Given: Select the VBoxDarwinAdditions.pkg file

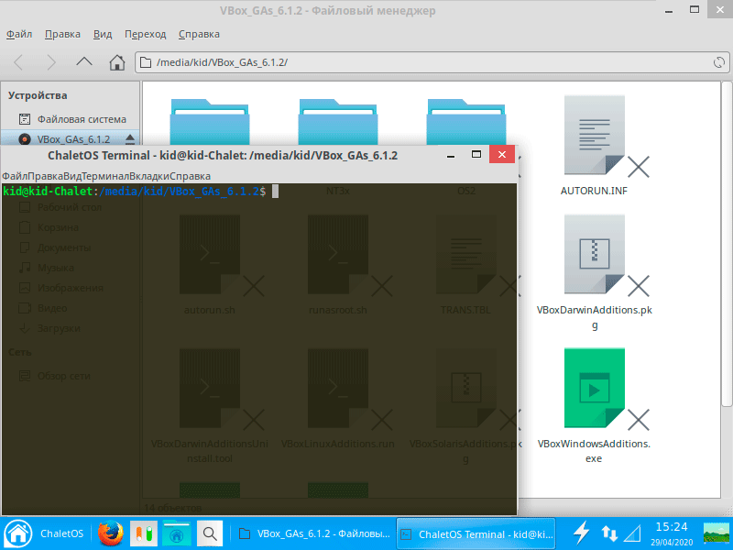Looking at the screenshot, I should [x=594, y=272].
